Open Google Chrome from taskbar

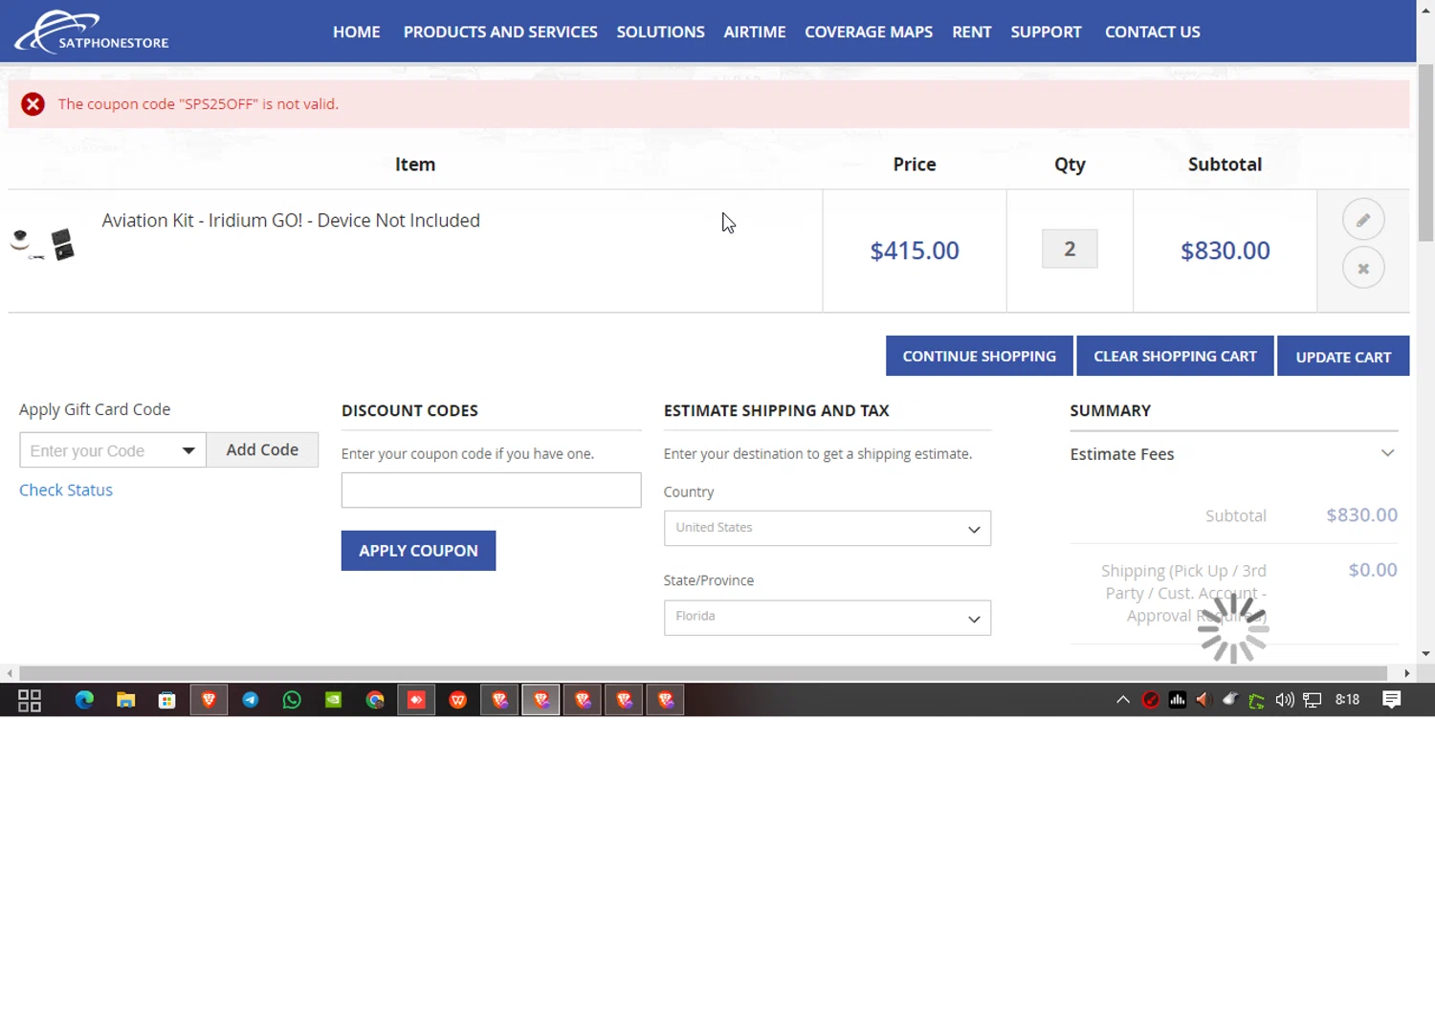click(375, 700)
